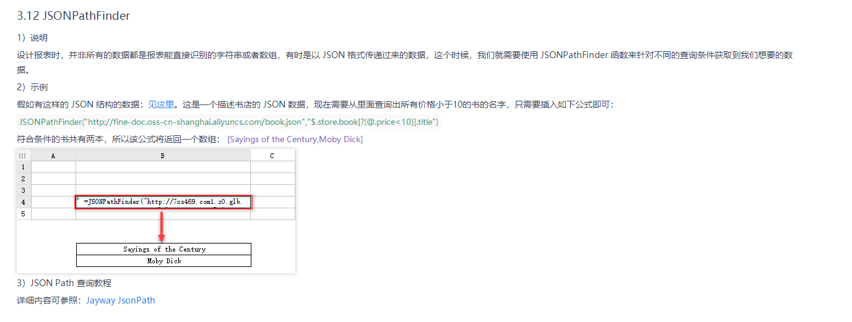Select row header 2 in the spreadsheet
Viewport: 852px width, 322px height.
coord(24,179)
